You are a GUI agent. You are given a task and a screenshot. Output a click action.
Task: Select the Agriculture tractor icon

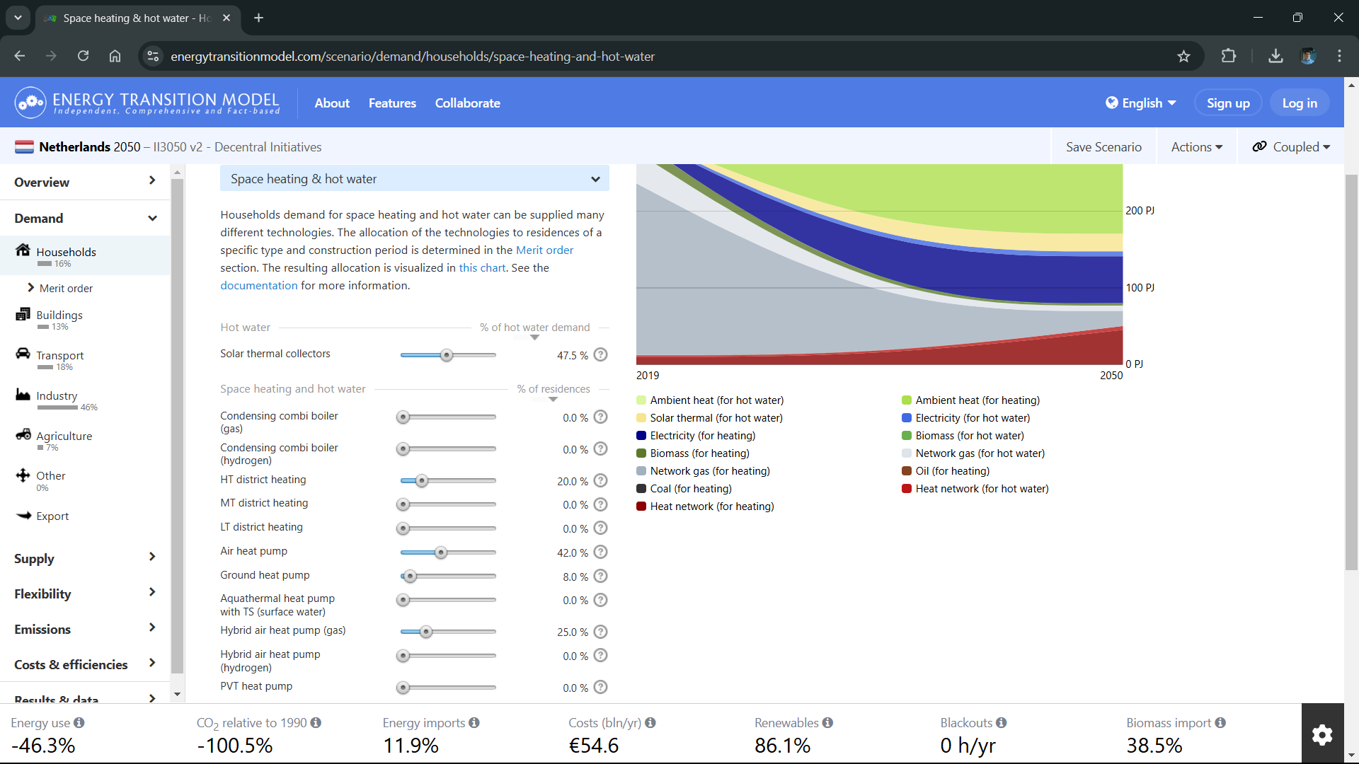[x=23, y=434]
